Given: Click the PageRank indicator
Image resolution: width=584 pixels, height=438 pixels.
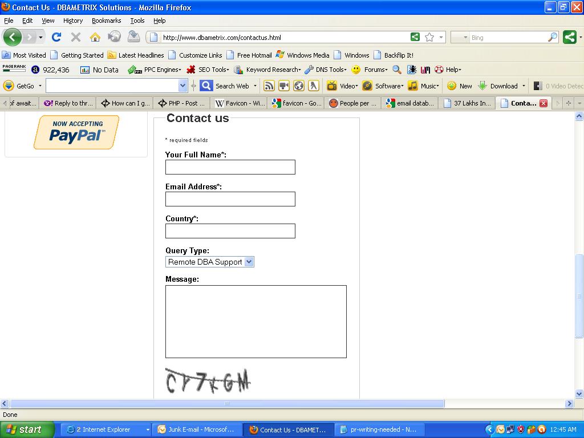Looking at the screenshot, I should tap(14, 68).
